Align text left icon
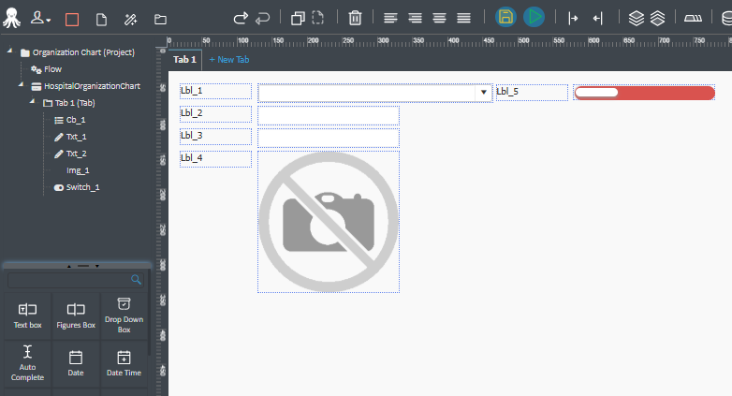 coord(390,18)
